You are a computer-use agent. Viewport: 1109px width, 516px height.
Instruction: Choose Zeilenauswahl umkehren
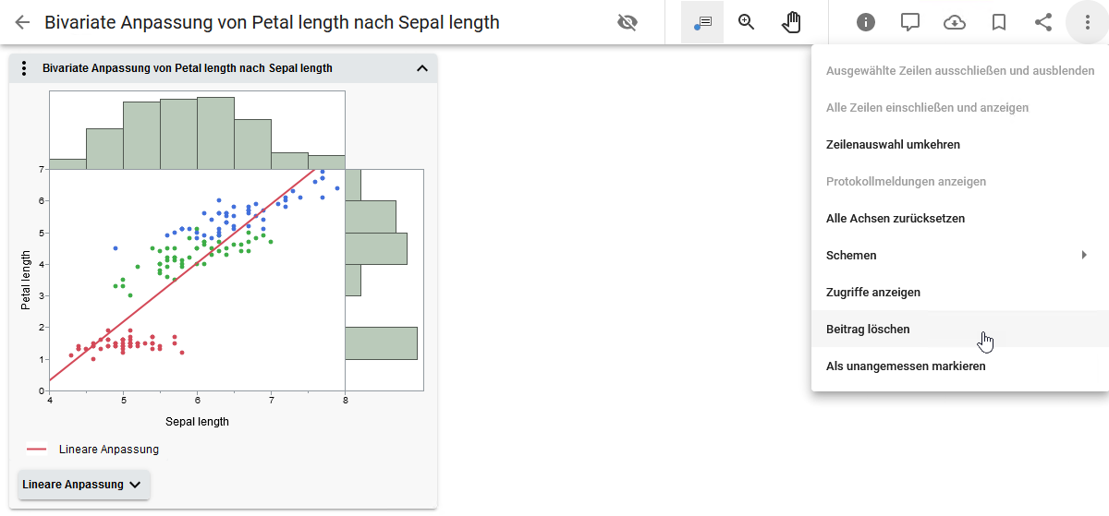(893, 145)
